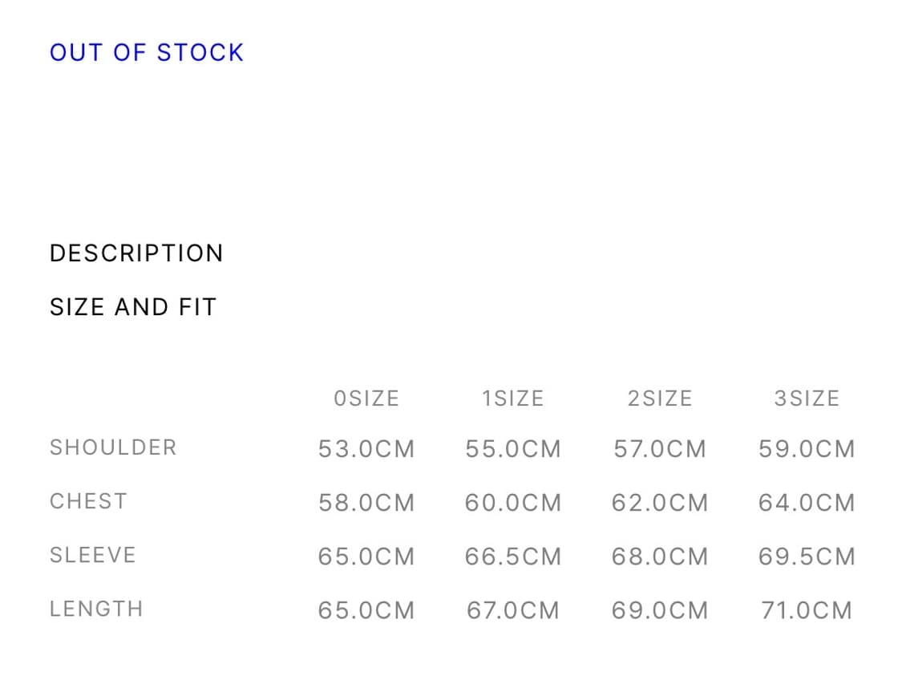Click the 60.0CM chest measurement

click(x=513, y=503)
